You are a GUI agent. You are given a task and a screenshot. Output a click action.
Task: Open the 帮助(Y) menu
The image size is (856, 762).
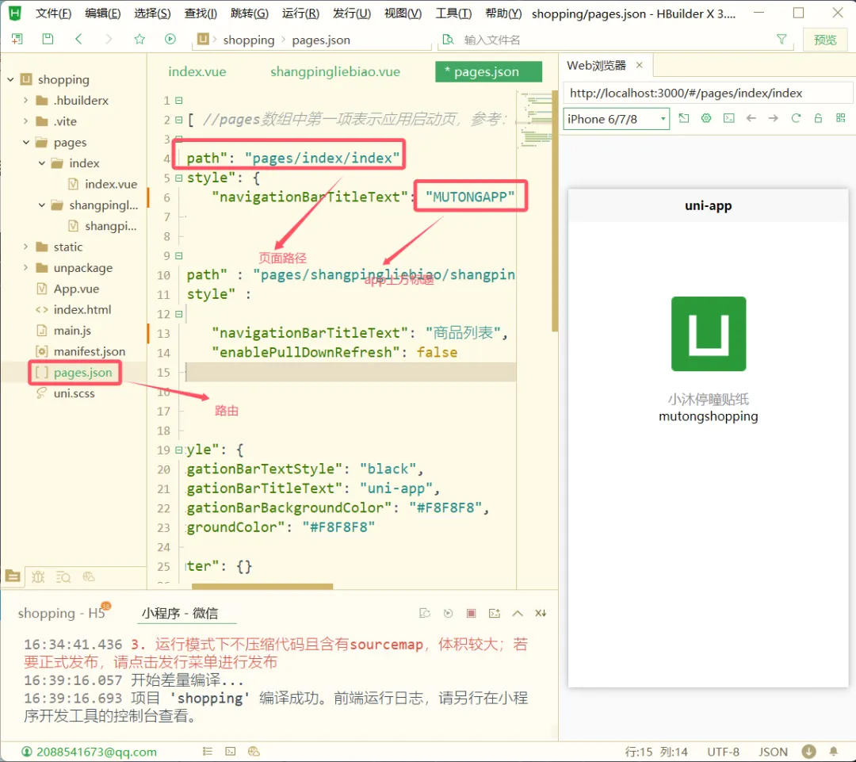[x=503, y=13]
